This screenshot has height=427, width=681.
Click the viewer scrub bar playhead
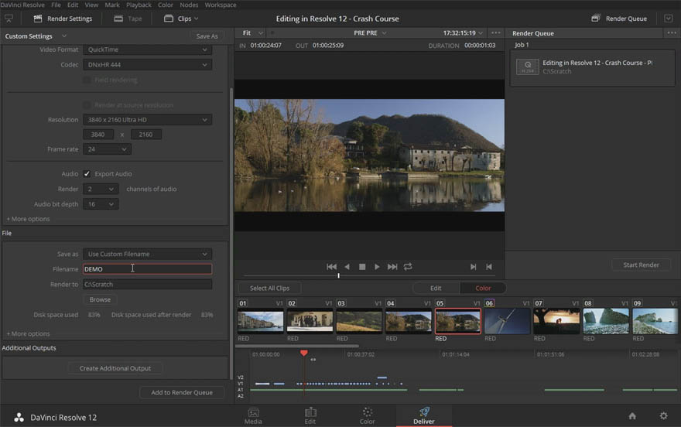pos(338,275)
